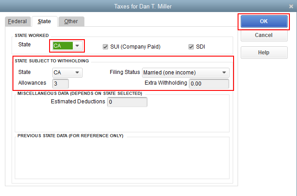The width and height of the screenshot is (297, 196).
Task: Click the Allowances input field
Action: click(x=60, y=84)
